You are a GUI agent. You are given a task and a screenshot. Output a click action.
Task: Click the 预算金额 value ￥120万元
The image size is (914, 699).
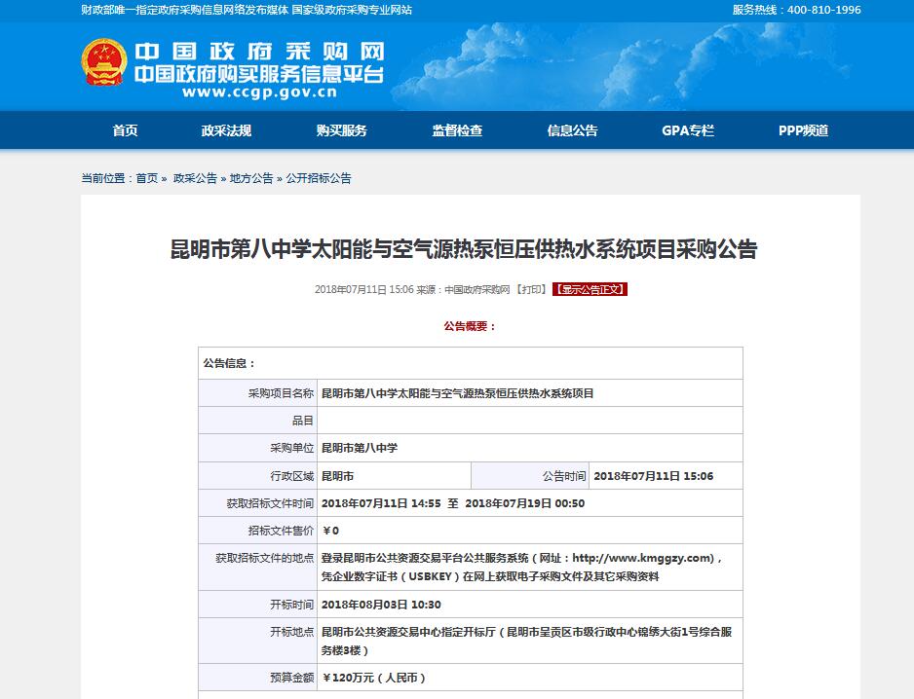pos(373,678)
